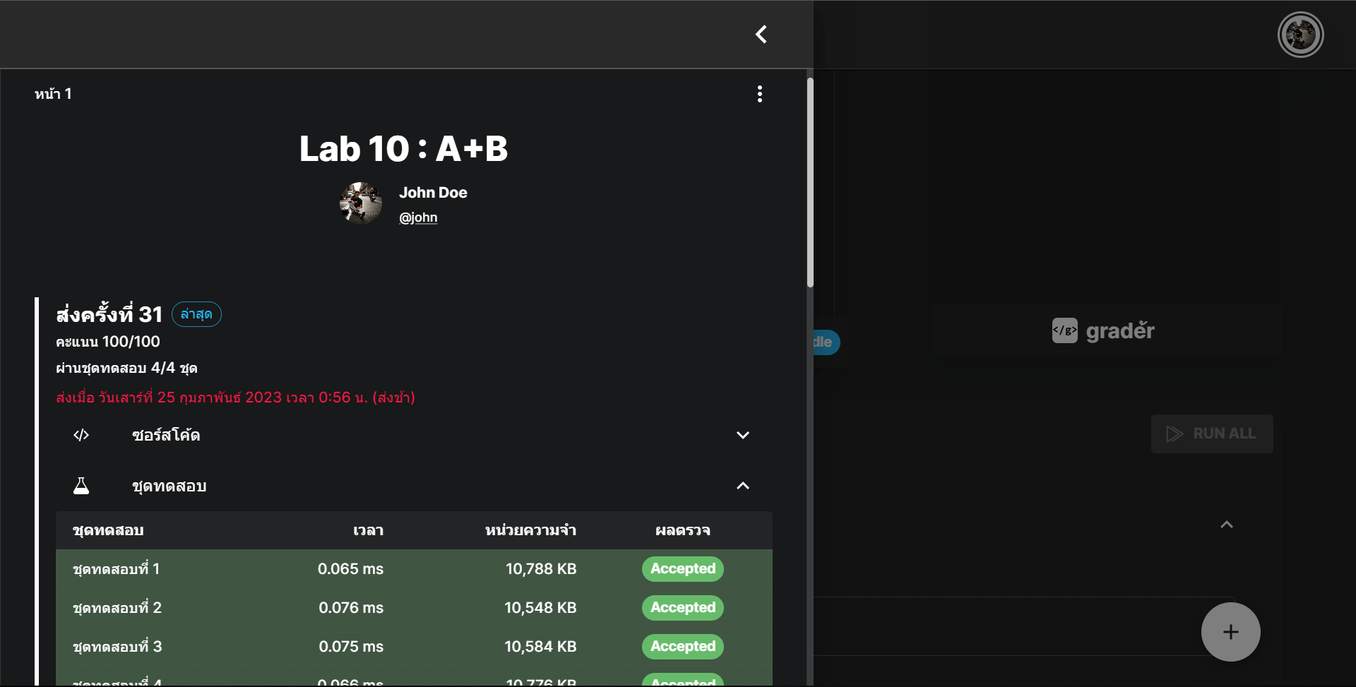The image size is (1356, 687).
Task: Click the up chevron on the right panel
Action: (x=1227, y=524)
